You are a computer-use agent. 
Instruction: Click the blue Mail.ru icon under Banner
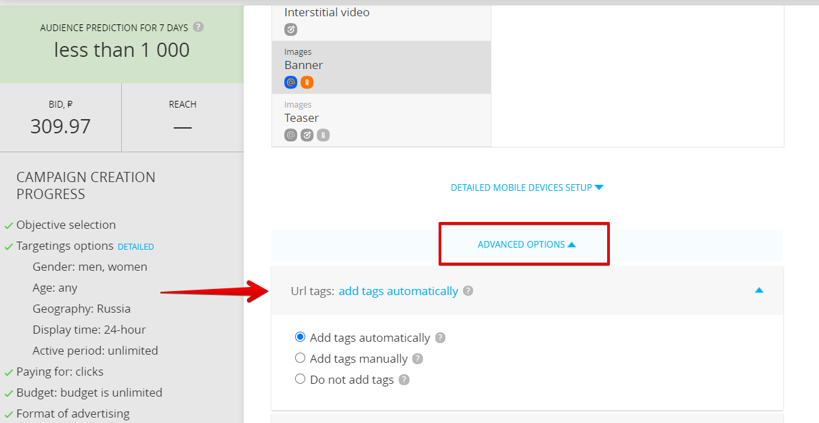pos(291,83)
